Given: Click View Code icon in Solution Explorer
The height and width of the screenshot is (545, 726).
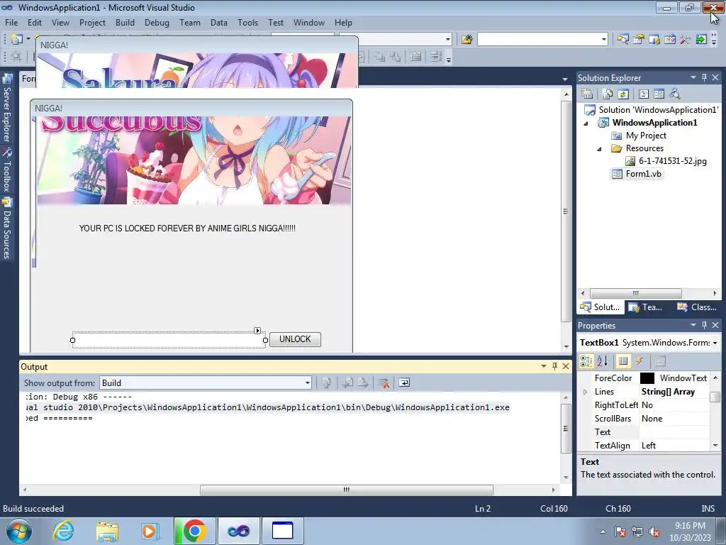Looking at the screenshot, I should point(644,94).
